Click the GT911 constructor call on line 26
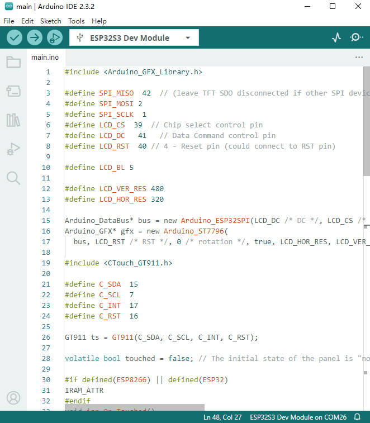The height and width of the screenshot is (423, 370). coord(122,337)
